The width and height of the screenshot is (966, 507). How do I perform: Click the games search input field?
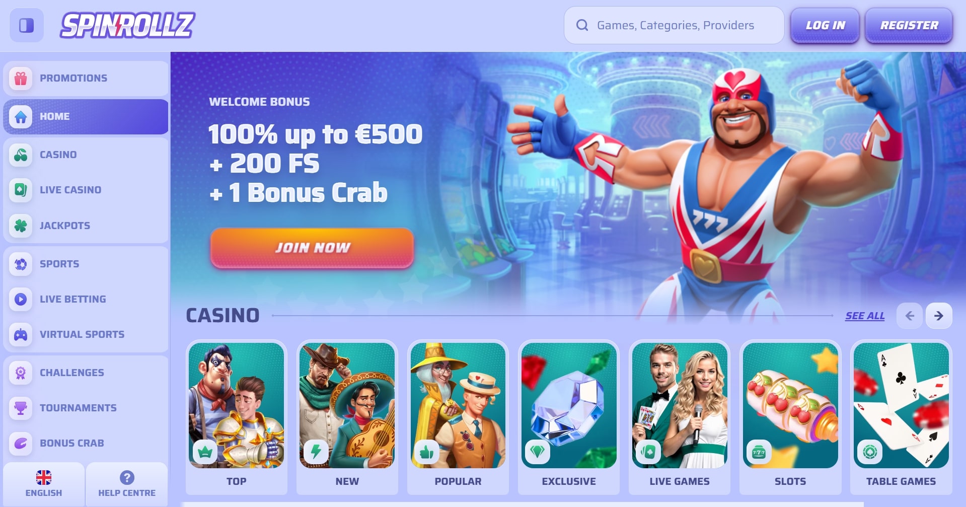[x=674, y=25]
